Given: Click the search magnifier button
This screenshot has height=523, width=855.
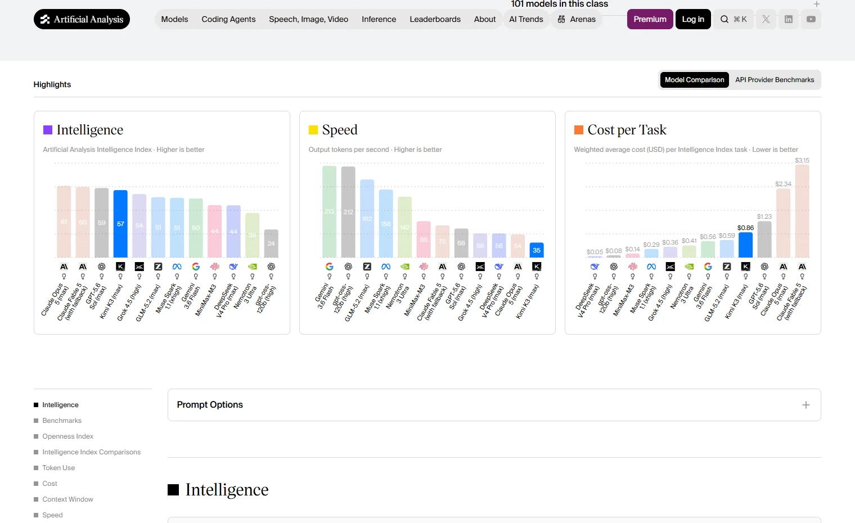Looking at the screenshot, I should pos(733,19).
